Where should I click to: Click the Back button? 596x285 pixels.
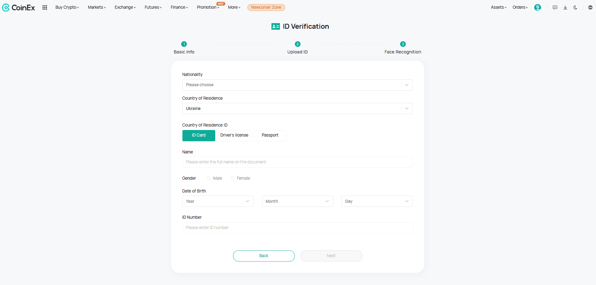point(264,256)
